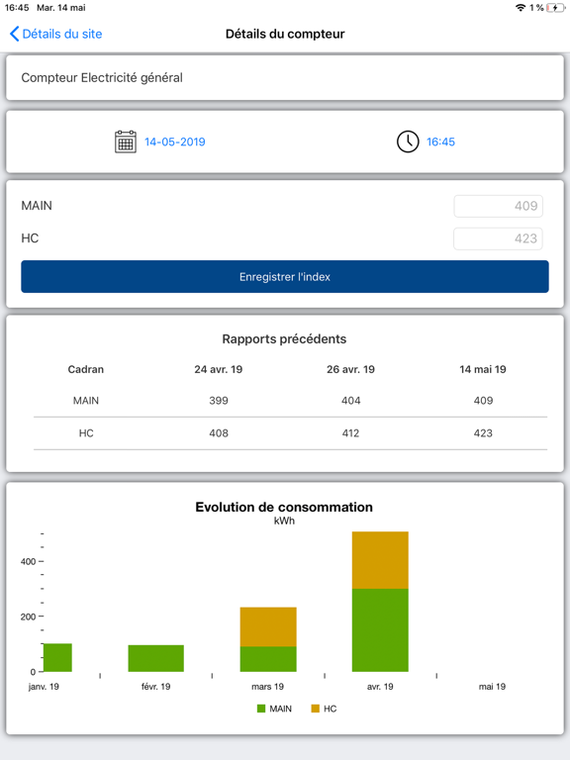Tap the Rapports précédents heading
Screen dimensions: 570x760
pos(285,338)
